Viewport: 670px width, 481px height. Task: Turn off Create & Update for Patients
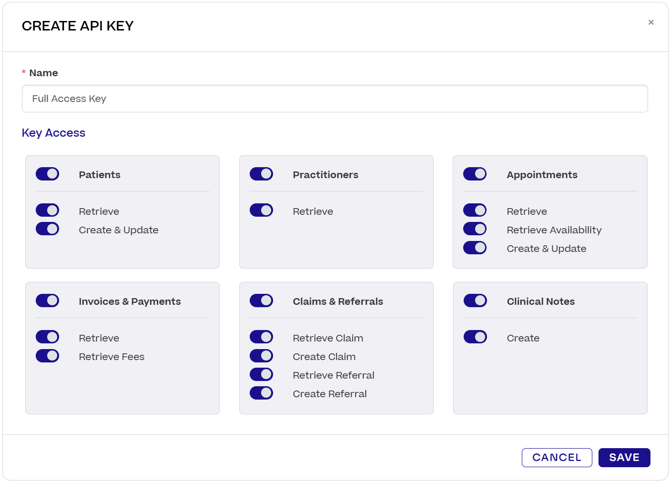click(x=47, y=229)
